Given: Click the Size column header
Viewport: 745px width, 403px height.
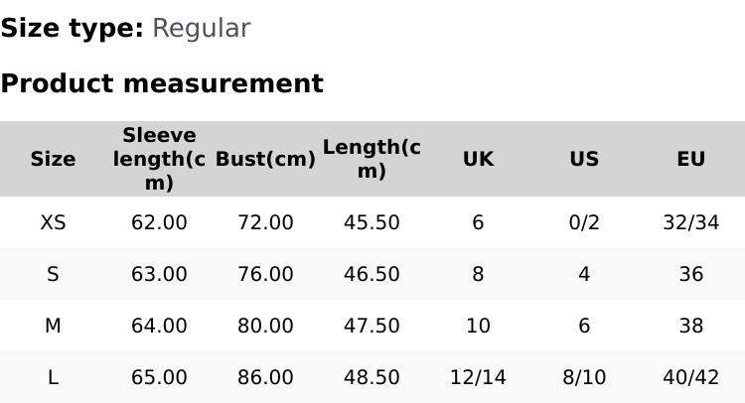Looking at the screenshot, I should click(53, 159).
